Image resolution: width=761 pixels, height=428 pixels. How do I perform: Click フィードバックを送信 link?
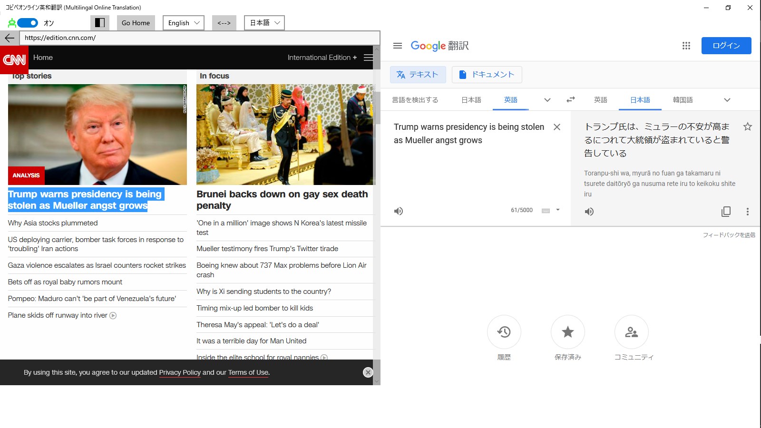(729, 235)
